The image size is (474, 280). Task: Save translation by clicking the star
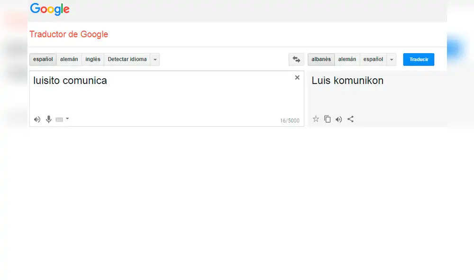(316, 119)
